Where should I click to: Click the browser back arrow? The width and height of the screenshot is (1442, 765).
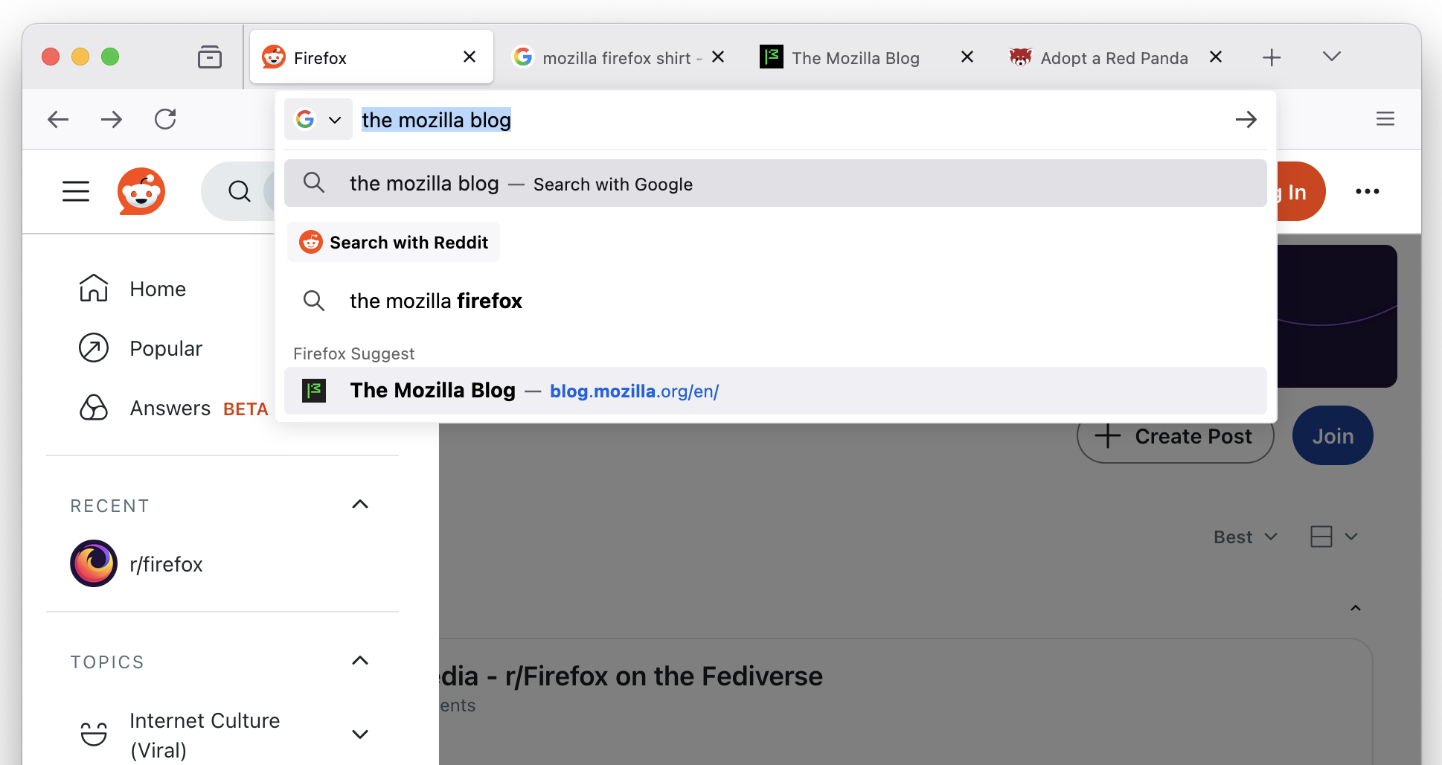coord(58,119)
